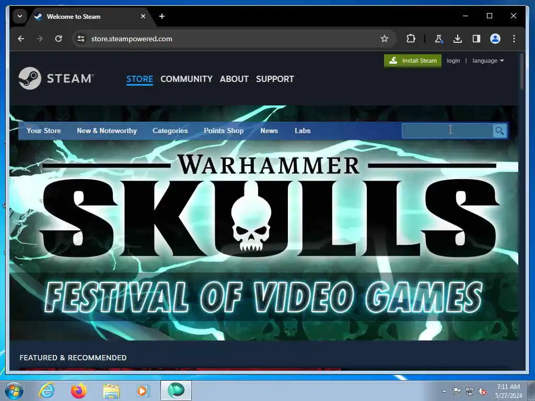Screen dimensions: 535x401
Task: Expand the language dropdown
Action: click(488, 61)
